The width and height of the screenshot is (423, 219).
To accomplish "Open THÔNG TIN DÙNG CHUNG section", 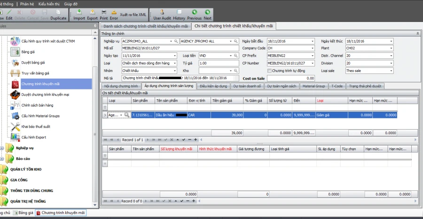I will [x=31, y=191].
